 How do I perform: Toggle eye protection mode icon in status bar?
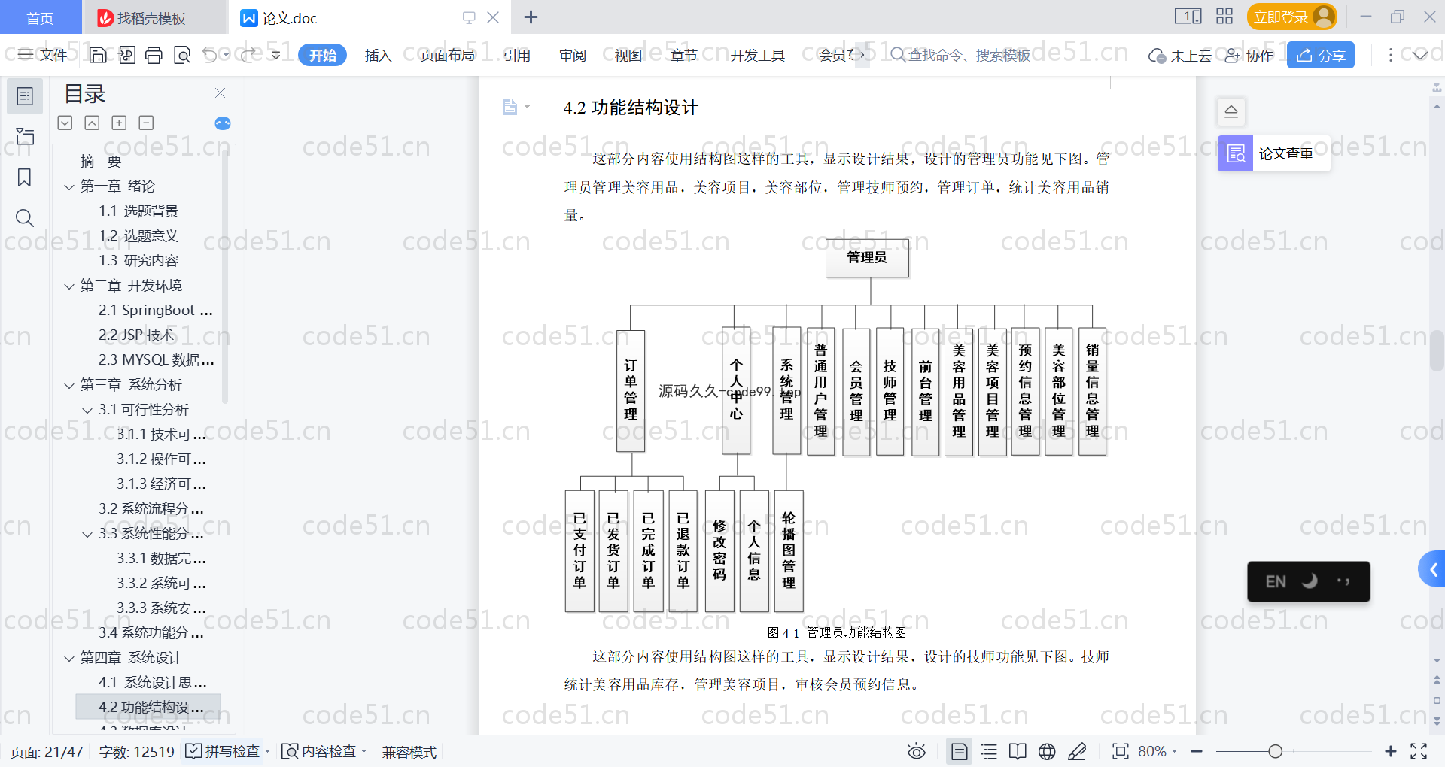(x=916, y=751)
